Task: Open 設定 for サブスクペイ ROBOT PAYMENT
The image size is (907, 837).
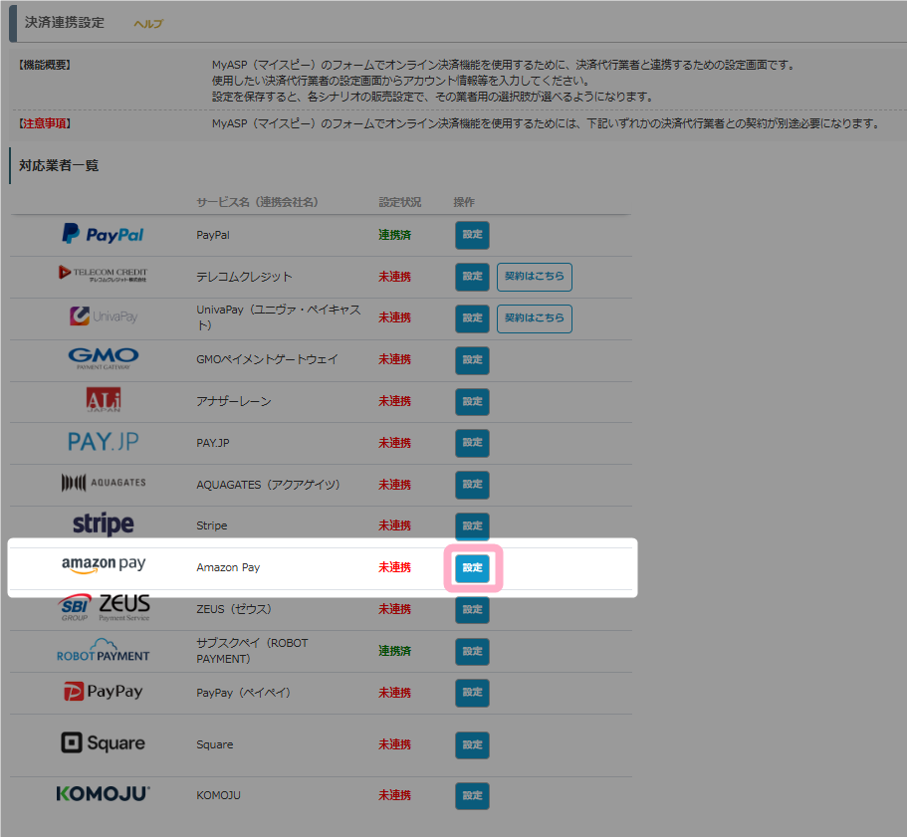Action: 472,652
